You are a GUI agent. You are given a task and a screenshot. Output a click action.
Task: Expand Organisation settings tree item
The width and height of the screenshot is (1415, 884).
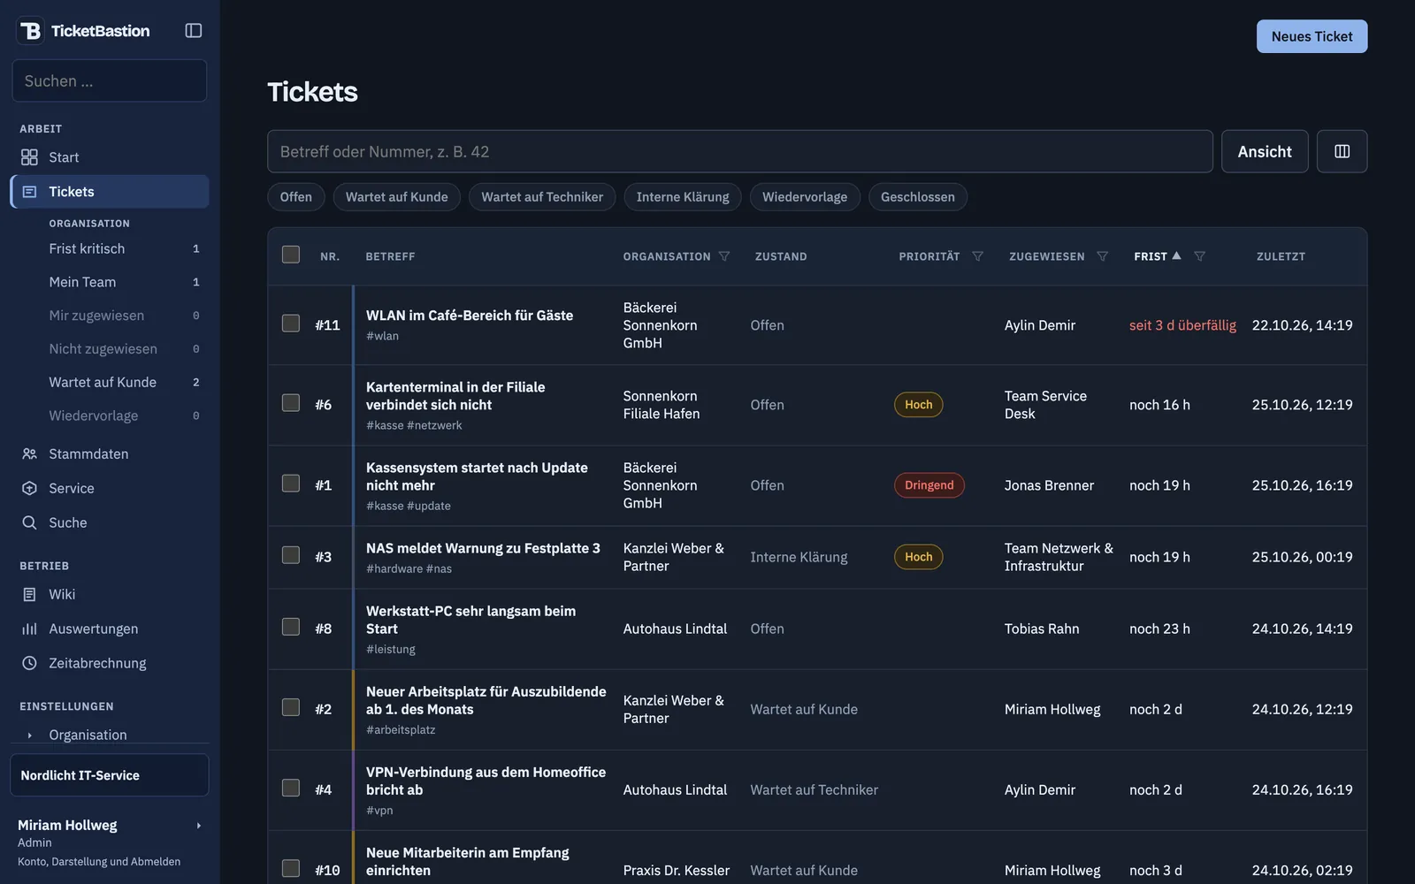pyautogui.click(x=29, y=735)
